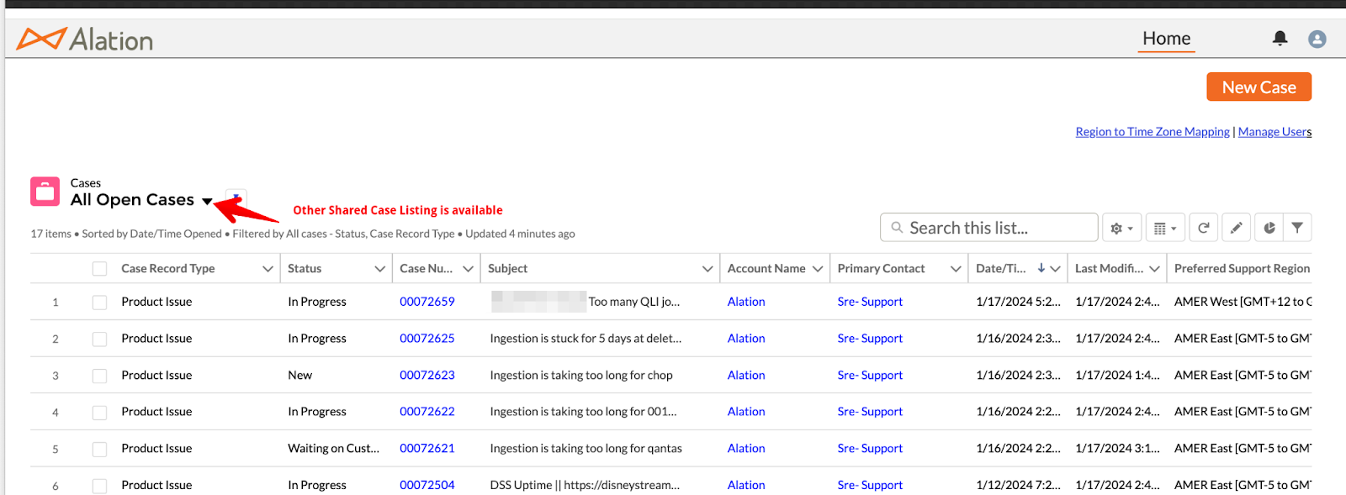Viewport: 1346px width, 495px height.
Task: Select checkbox for case 00072621 row
Action: coord(99,449)
